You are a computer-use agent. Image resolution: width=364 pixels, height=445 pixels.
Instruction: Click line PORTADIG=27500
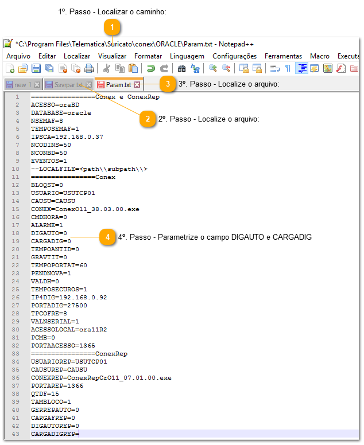pos(59,306)
